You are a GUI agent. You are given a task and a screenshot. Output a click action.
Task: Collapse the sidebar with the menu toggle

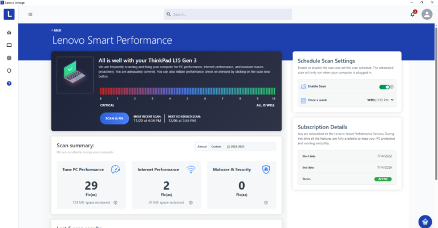30,14
